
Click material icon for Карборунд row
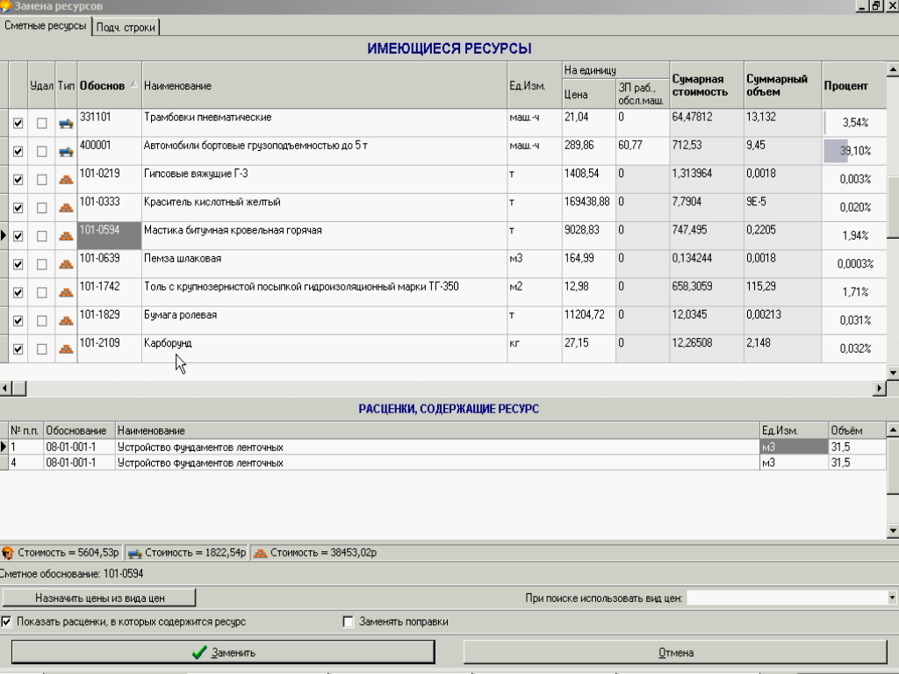click(x=66, y=348)
